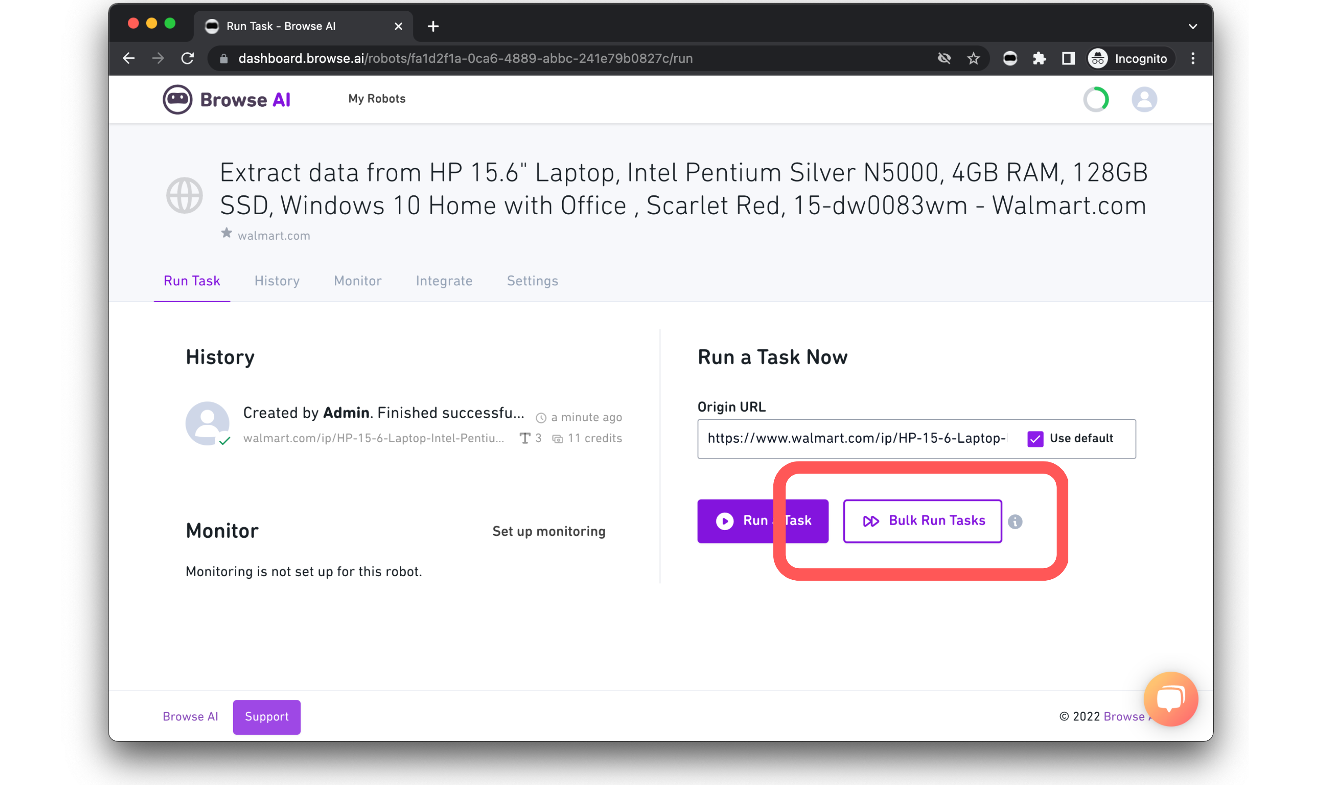Reload the page with the refresh icon

pos(187,58)
